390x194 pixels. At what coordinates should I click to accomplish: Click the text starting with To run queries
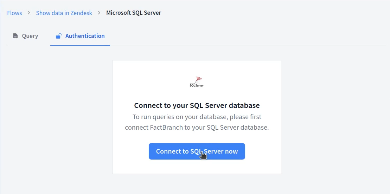pyautogui.click(x=197, y=122)
